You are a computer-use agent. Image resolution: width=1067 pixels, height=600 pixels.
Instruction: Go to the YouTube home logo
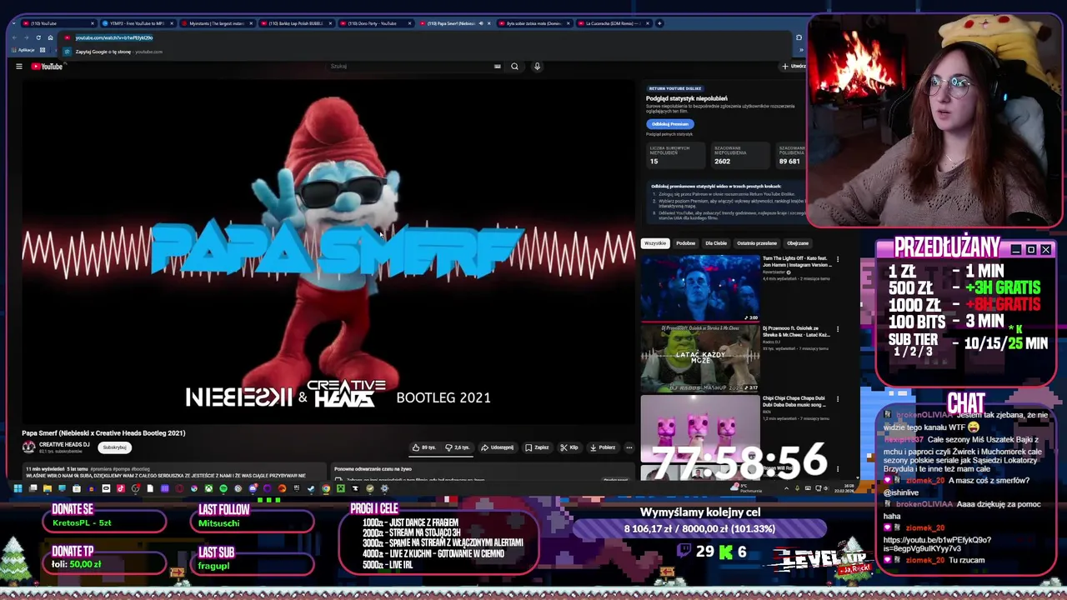click(x=48, y=67)
